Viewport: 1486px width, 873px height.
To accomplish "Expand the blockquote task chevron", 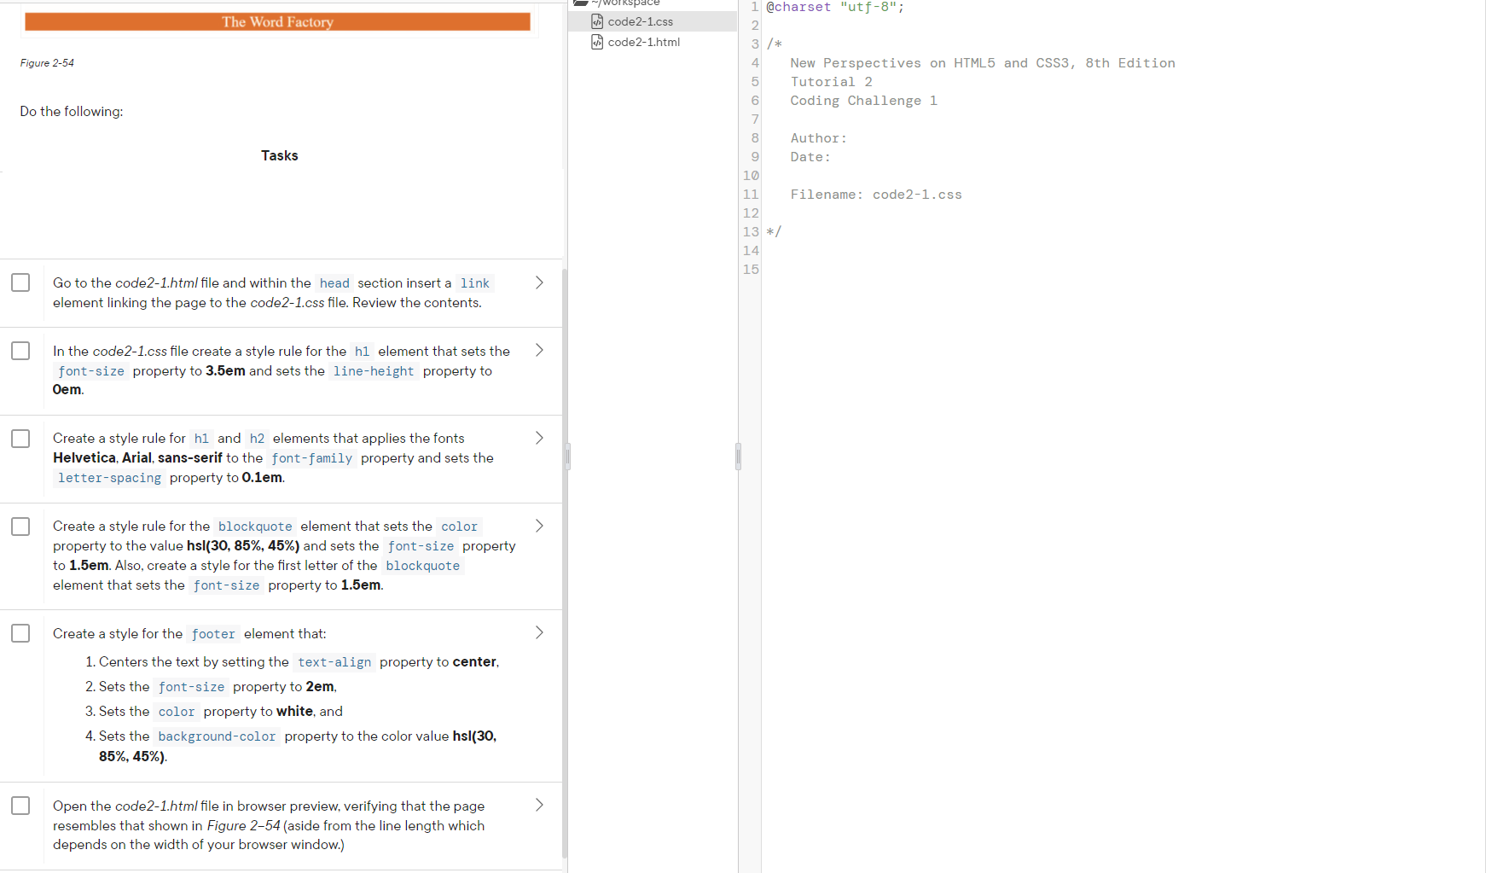I will (539, 526).
